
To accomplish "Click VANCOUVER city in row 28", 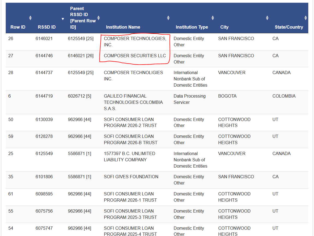I will tap(232, 73).
